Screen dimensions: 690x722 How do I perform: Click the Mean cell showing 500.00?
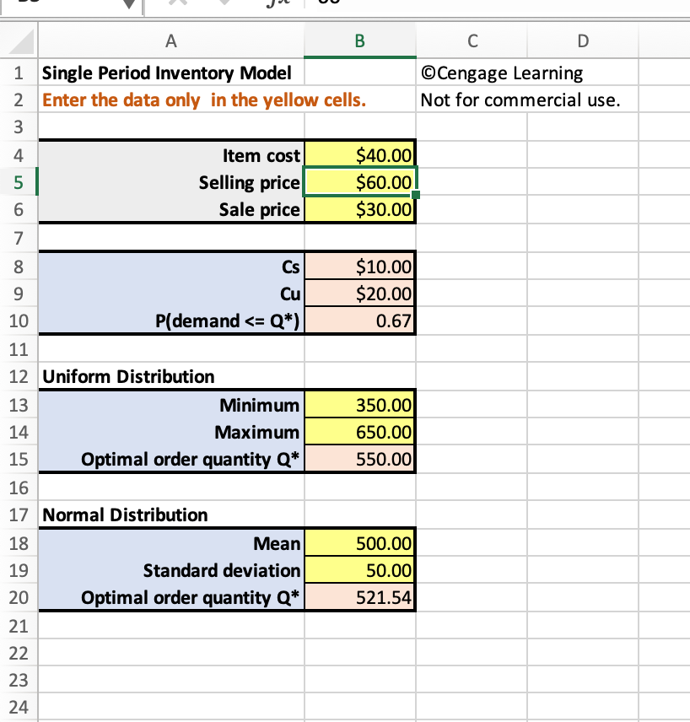(359, 543)
